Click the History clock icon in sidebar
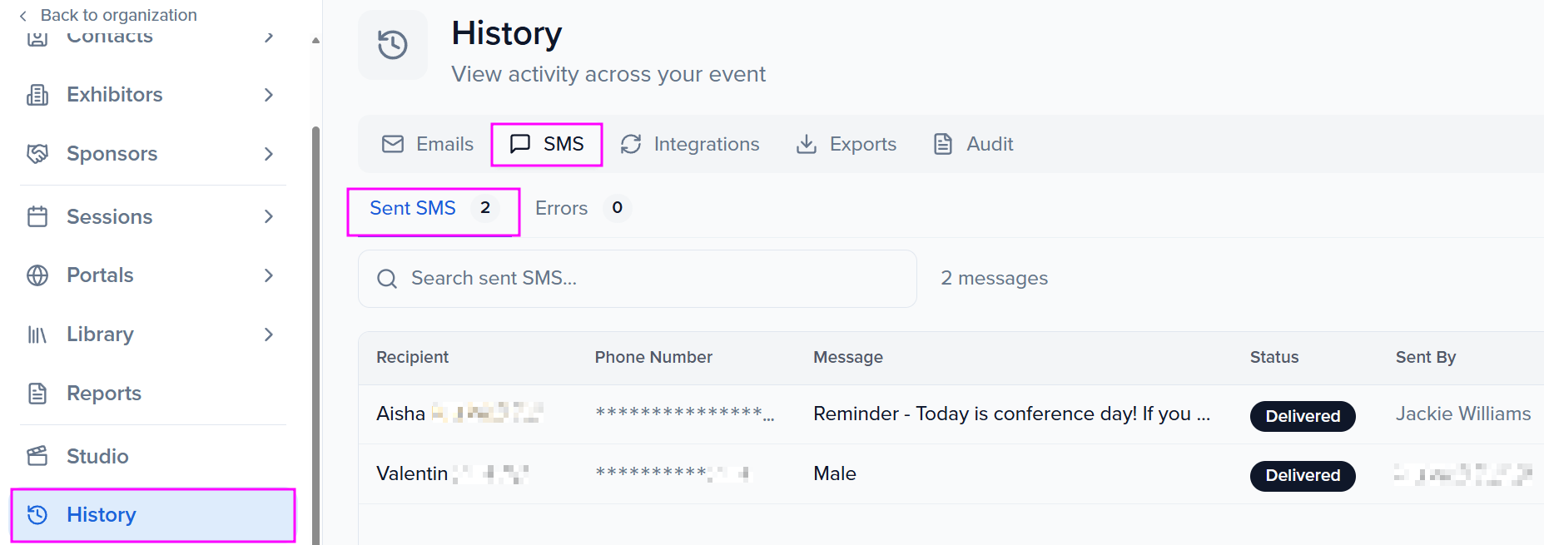Image resolution: width=1544 pixels, height=545 pixels. 37,515
